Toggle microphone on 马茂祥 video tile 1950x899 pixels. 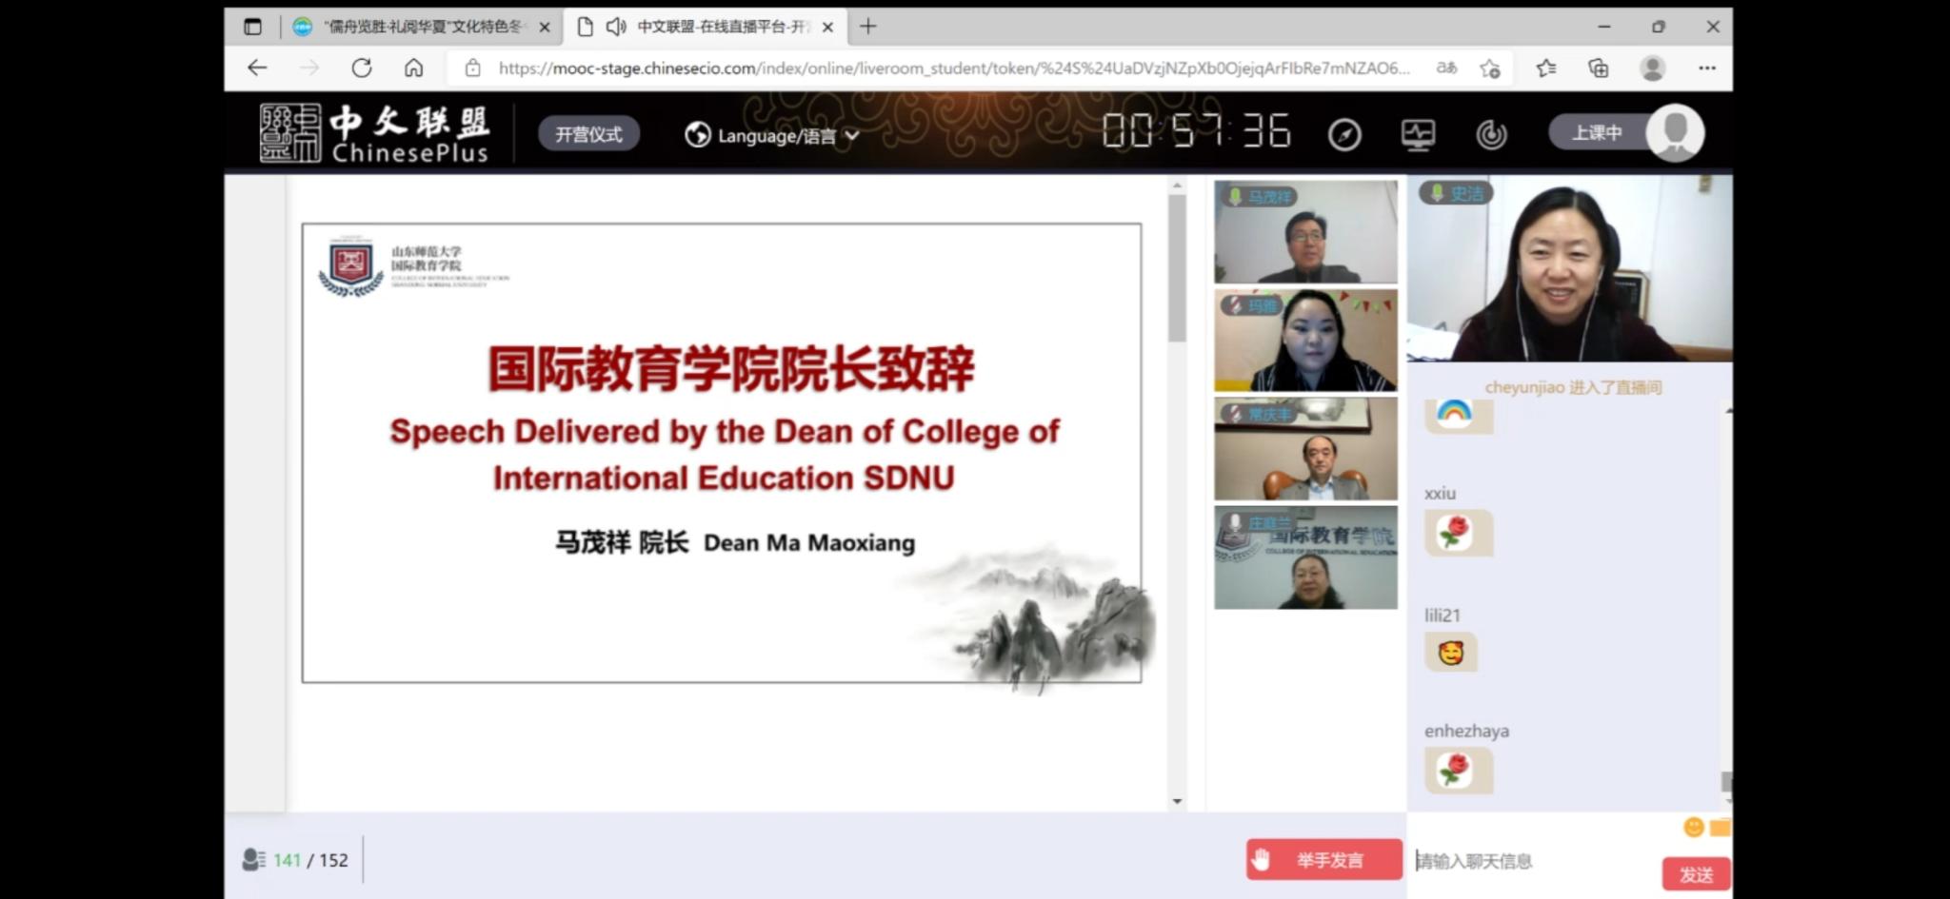(x=1235, y=197)
